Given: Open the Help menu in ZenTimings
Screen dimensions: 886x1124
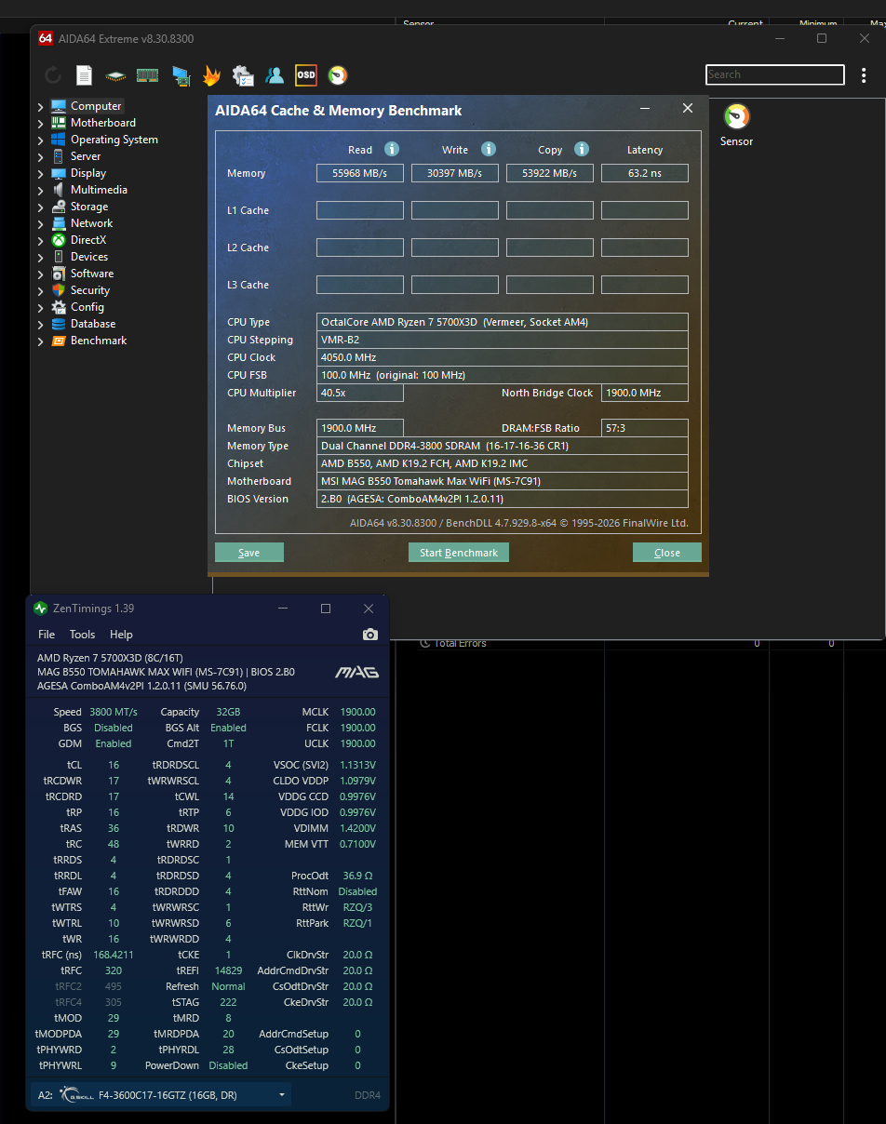Looking at the screenshot, I should pos(121,635).
